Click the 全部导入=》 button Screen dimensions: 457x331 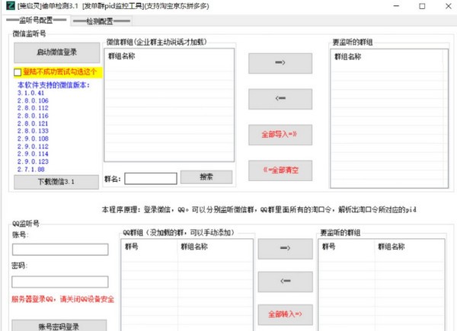280,135
